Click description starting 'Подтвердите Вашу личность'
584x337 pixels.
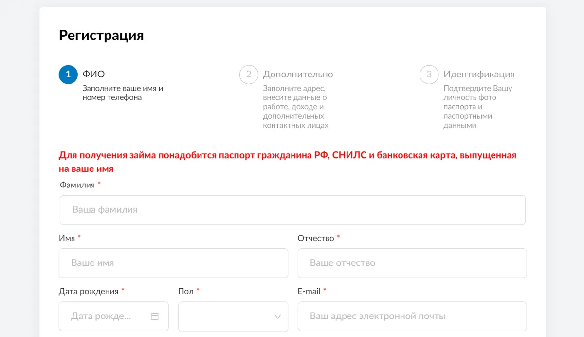[x=477, y=107]
